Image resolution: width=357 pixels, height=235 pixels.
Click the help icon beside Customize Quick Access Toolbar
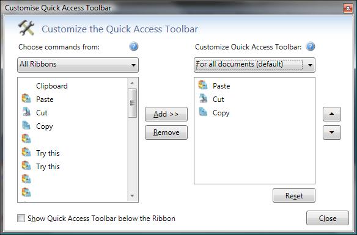click(x=311, y=46)
